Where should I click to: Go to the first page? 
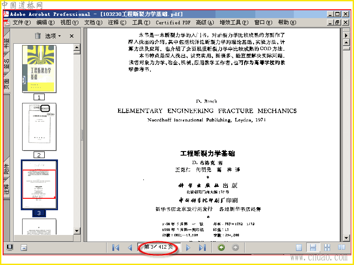point(115,248)
